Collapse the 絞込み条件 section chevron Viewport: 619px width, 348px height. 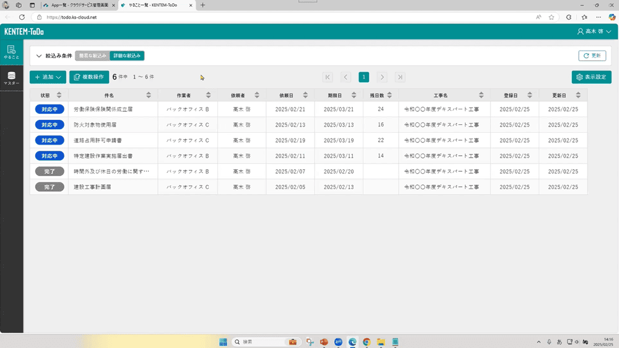pos(38,56)
